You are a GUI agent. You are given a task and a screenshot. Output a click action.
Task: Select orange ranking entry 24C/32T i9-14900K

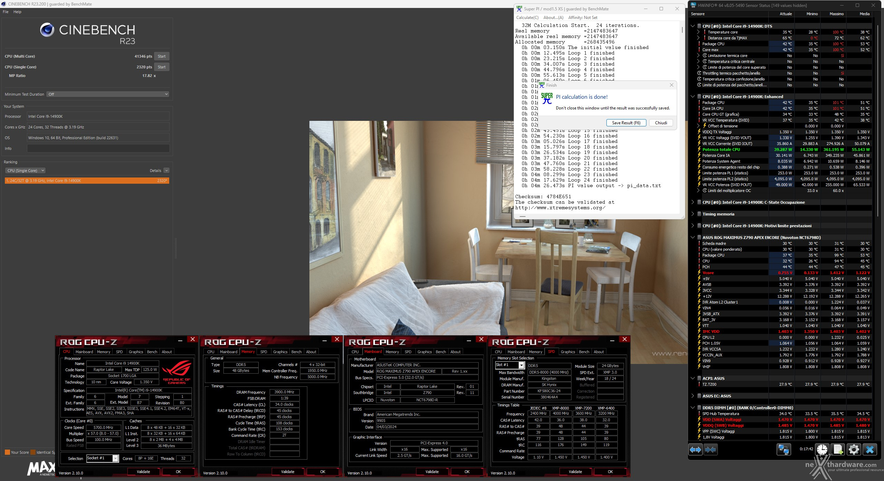tap(87, 181)
